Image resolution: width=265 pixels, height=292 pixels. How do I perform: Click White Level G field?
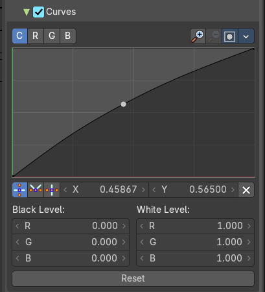[x=195, y=242]
